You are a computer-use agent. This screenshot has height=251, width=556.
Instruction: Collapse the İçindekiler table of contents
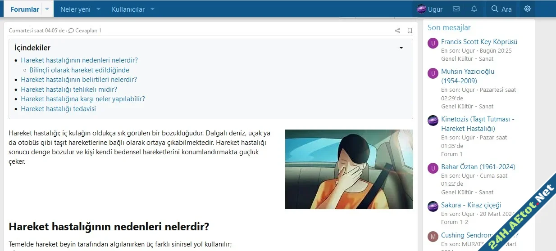401,48
